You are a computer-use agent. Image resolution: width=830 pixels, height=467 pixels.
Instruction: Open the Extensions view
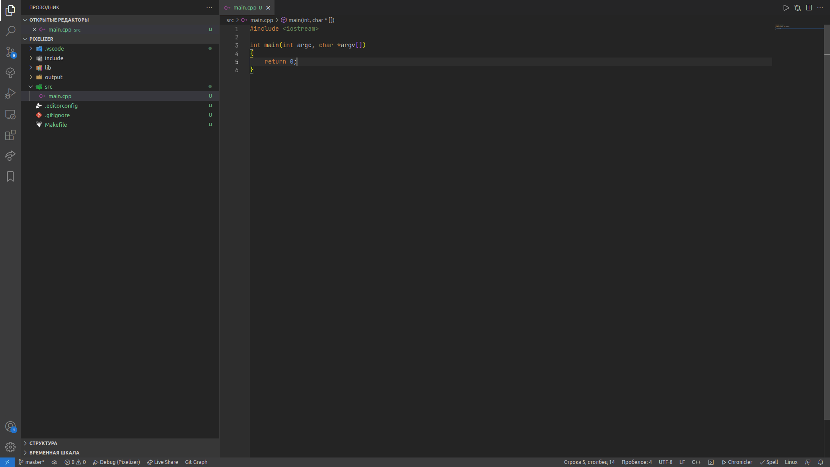pos(10,135)
